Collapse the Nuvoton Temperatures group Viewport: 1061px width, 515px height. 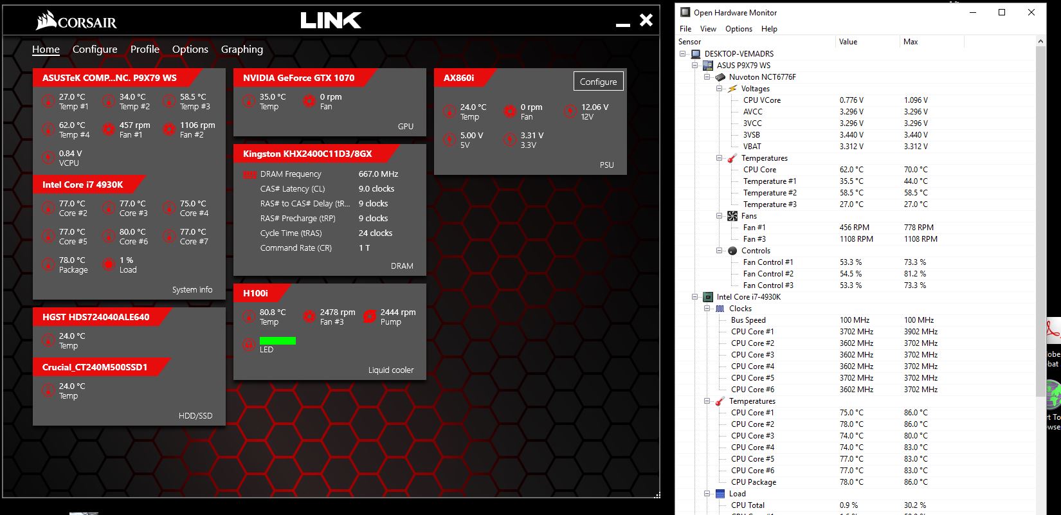720,158
